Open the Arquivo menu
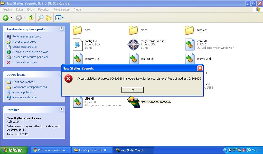The image size is (263, 154). [7, 9]
